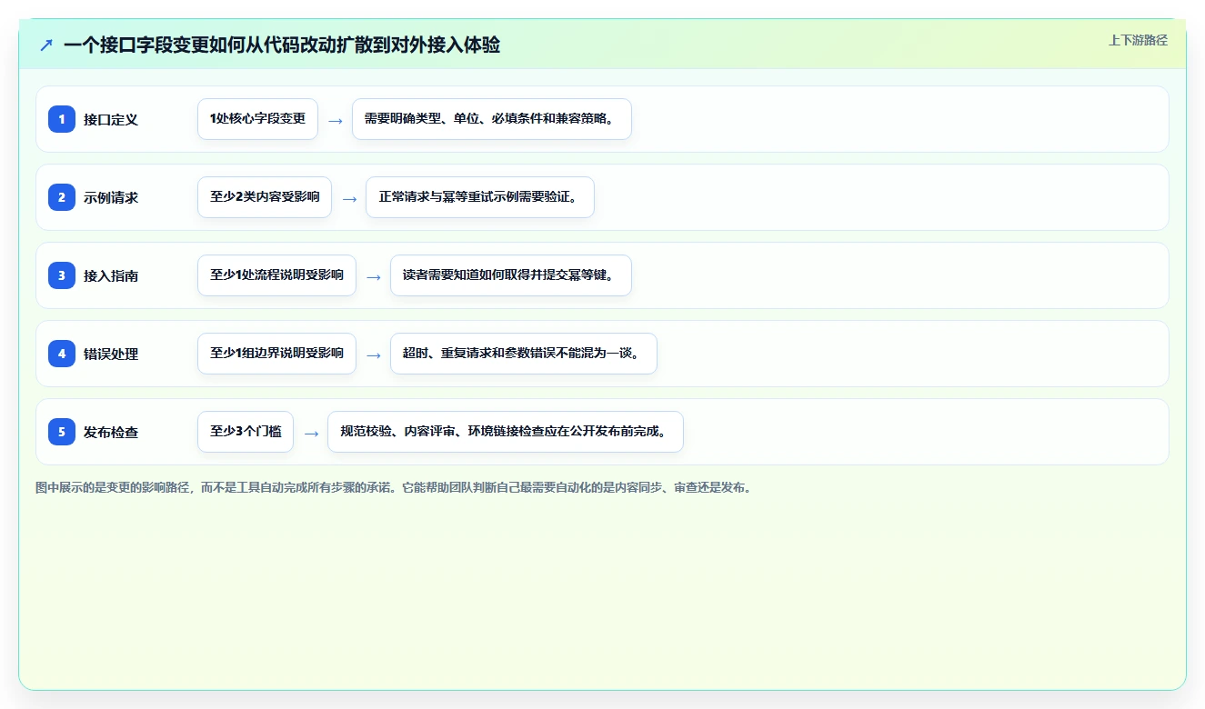Click the arrow after 至少1组边界说明受影响
This screenshot has width=1205, height=709.
374,354
